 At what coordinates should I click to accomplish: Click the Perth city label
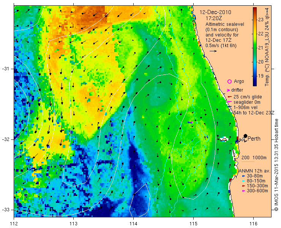(x=254, y=139)
